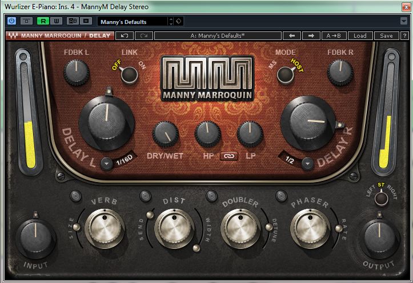
Task: Click the PHASER amount knob
Action: click(x=310, y=228)
